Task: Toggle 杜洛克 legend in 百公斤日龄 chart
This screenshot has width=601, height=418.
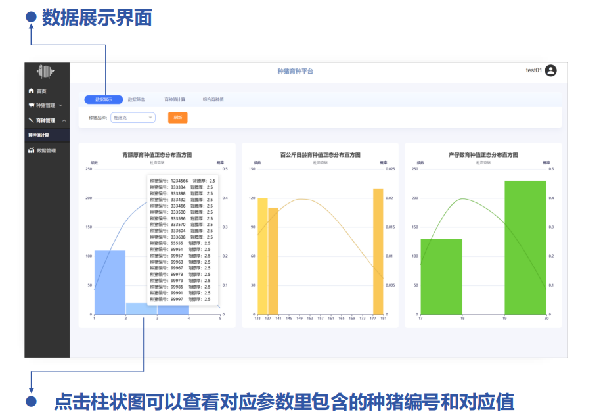Action: tap(320, 162)
